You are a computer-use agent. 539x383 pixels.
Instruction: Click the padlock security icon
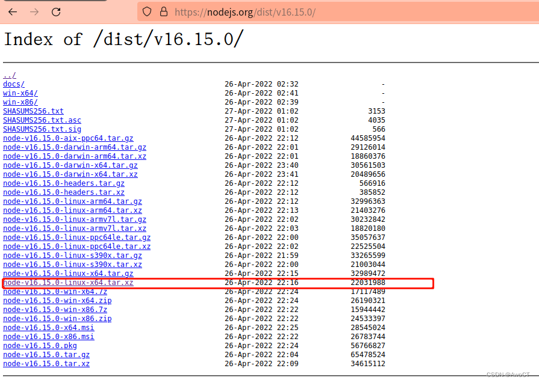[x=163, y=12]
